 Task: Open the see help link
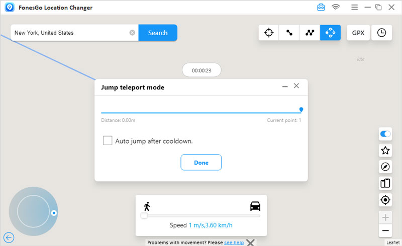(234, 242)
